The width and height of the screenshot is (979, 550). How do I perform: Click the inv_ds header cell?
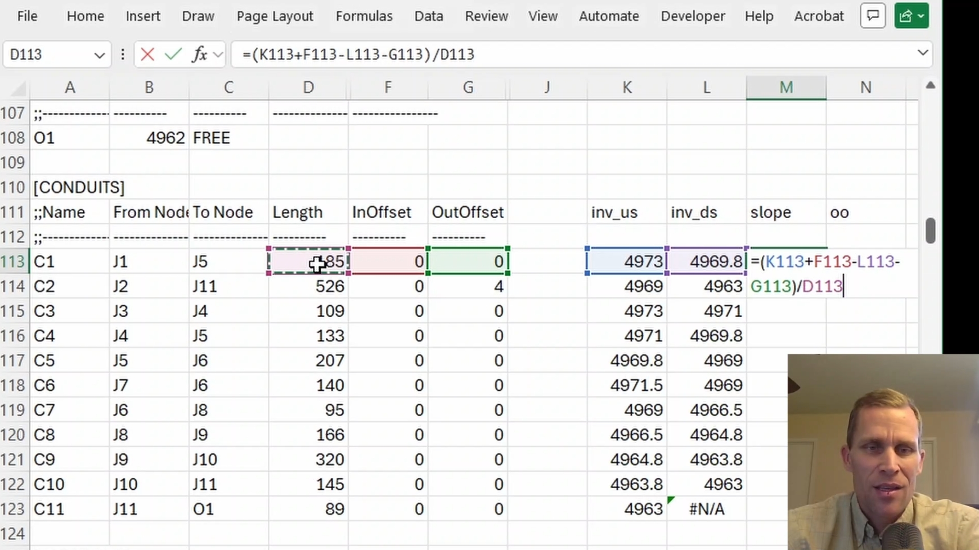coord(707,212)
